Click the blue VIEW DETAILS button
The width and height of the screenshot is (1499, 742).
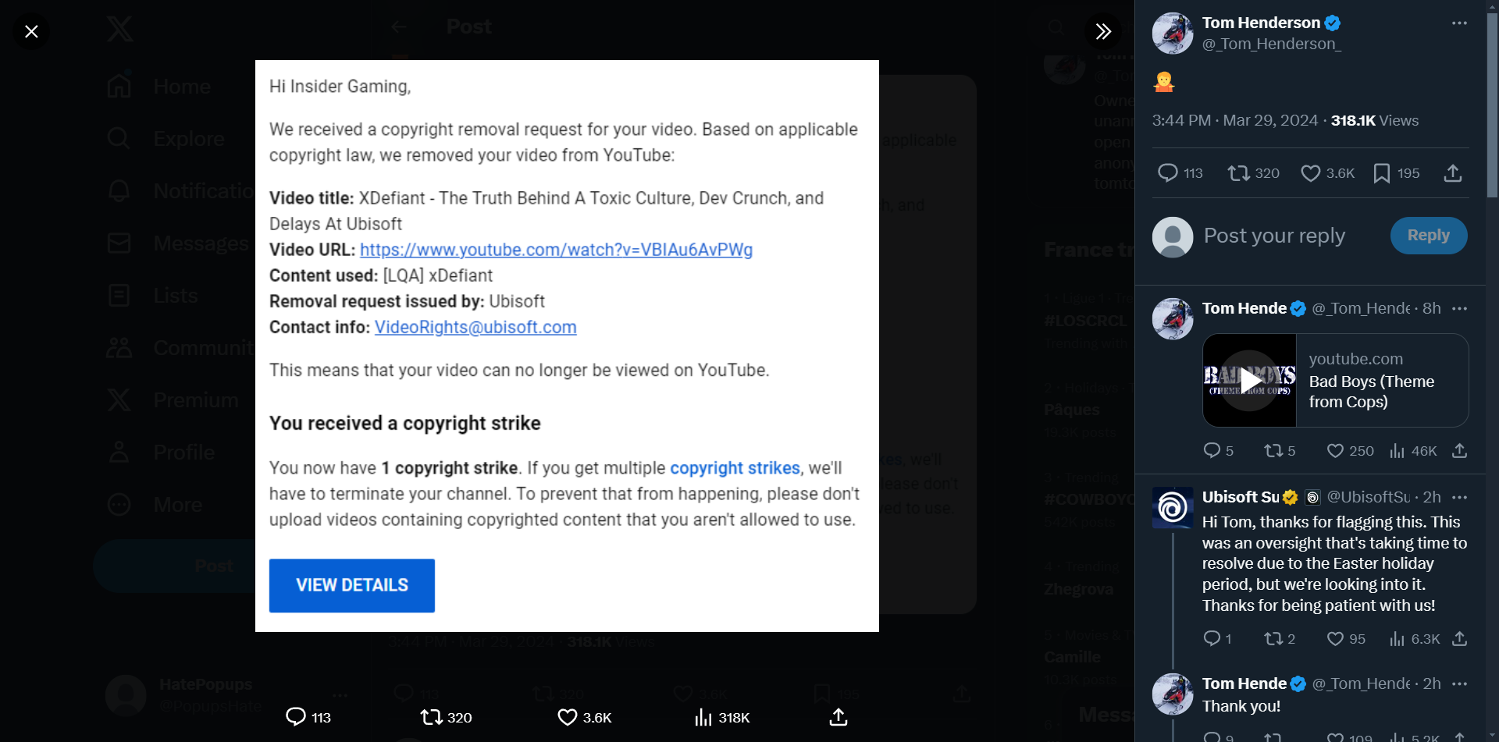(x=352, y=585)
